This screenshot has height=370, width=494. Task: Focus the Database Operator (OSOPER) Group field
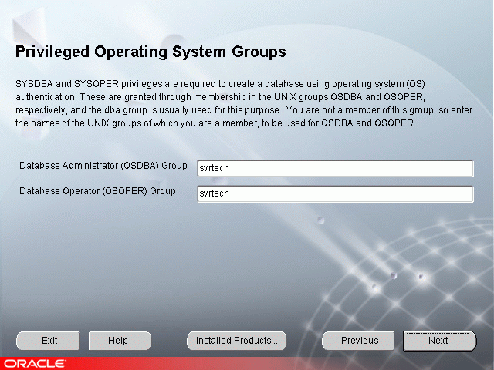pyautogui.click(x=335, y=193)
